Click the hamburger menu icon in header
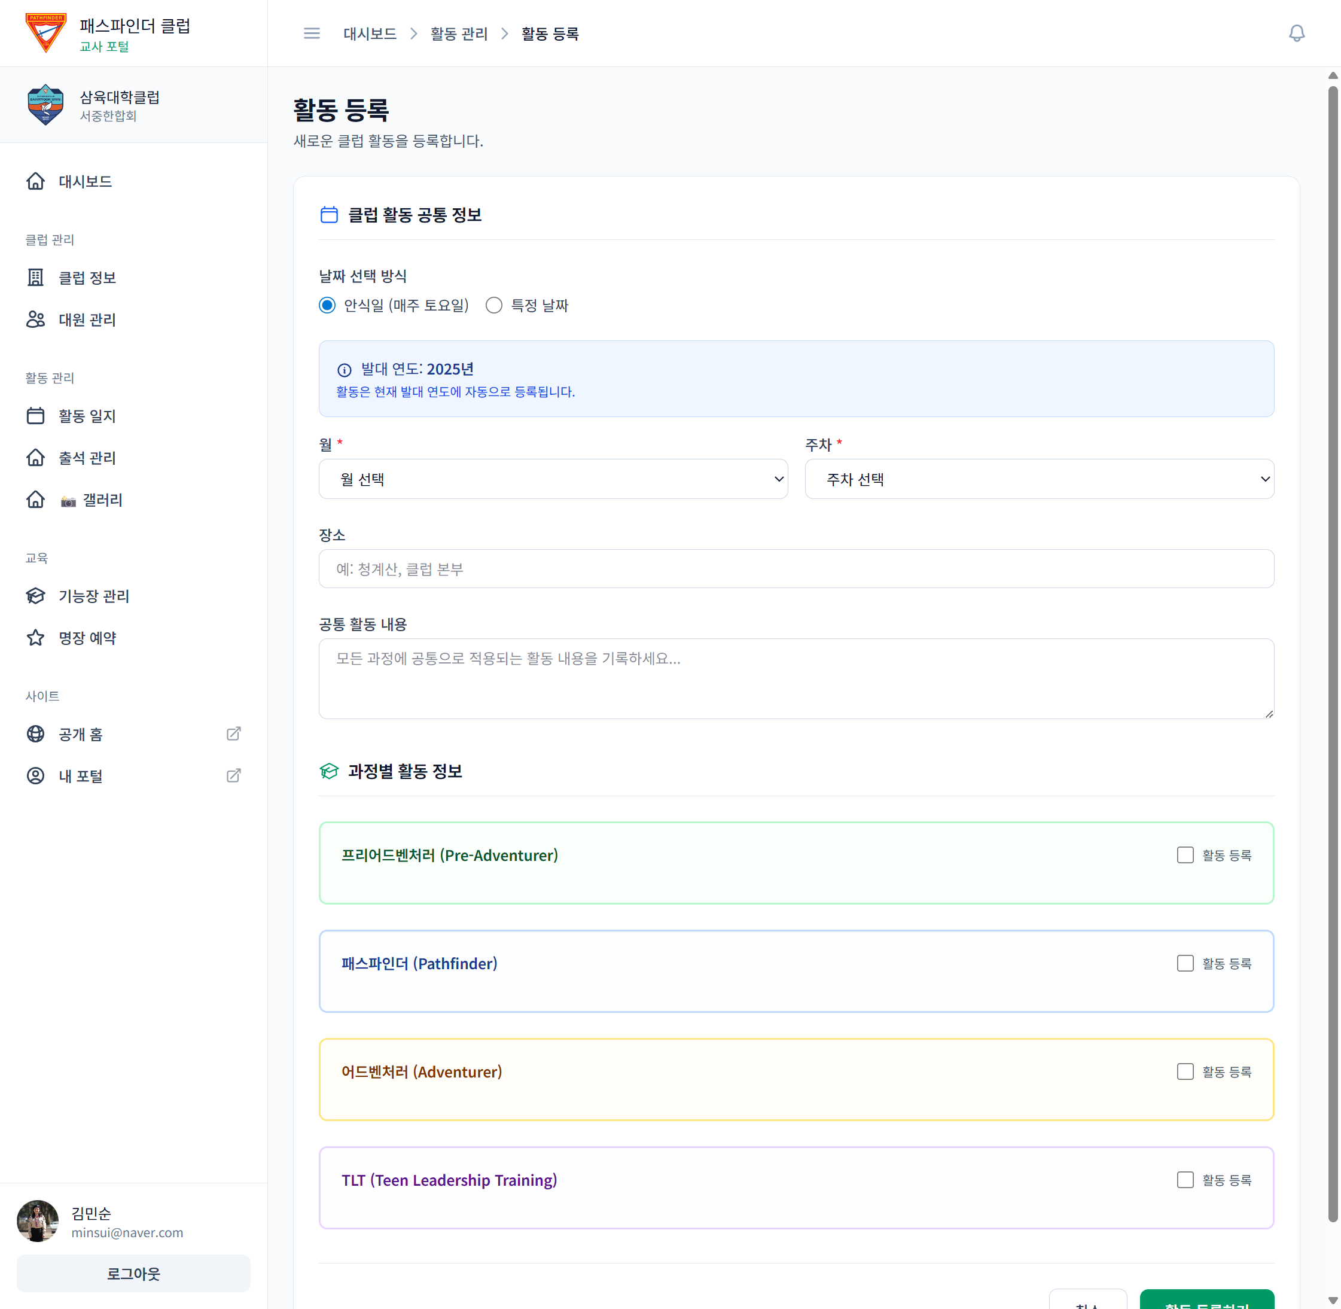The height and width of the screenshot is (1309, 1341). point(312,34)
